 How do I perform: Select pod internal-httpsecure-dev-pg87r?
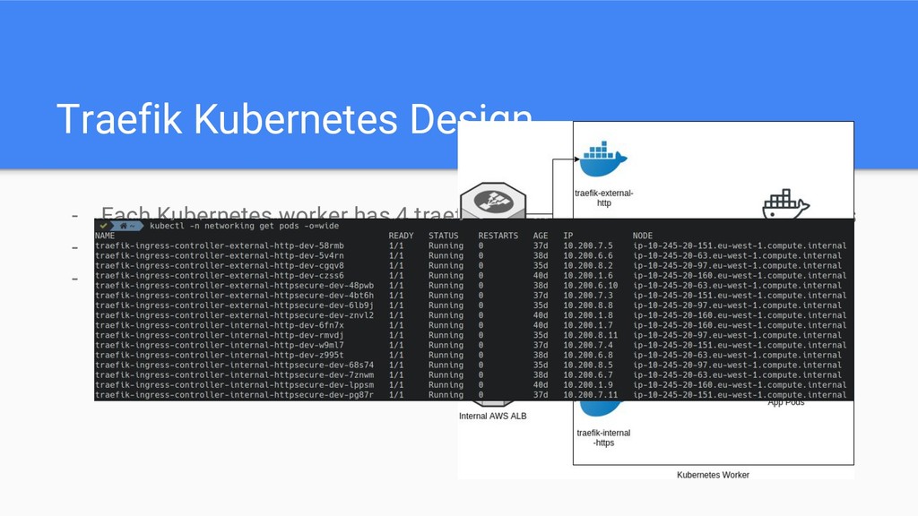234,395
